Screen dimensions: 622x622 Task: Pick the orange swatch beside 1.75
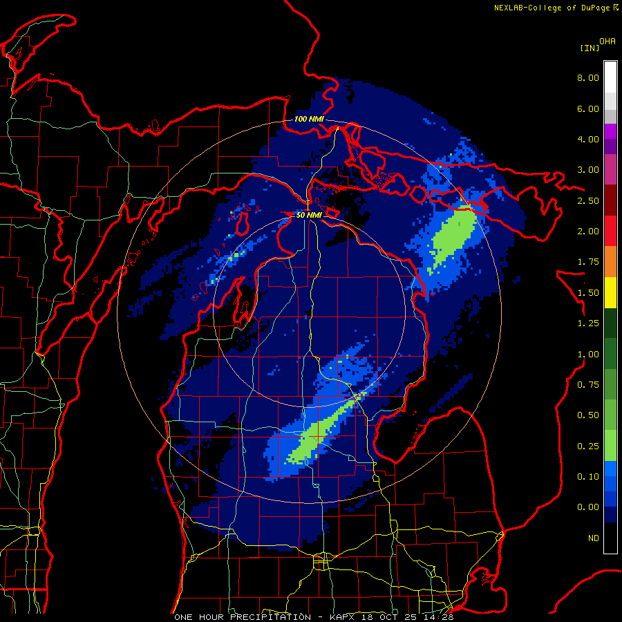pos(610,262)
